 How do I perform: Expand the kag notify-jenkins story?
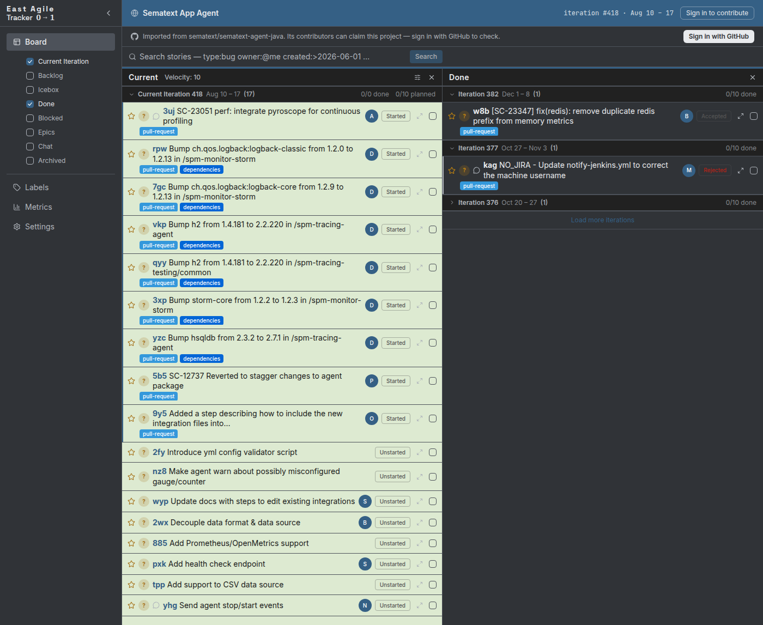(741, 171)
